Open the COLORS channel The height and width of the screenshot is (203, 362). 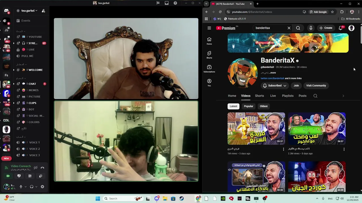coord(31,122)
